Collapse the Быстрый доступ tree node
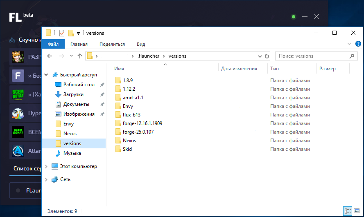The height and width of the screenshot is (217, 364). [46, 75]
